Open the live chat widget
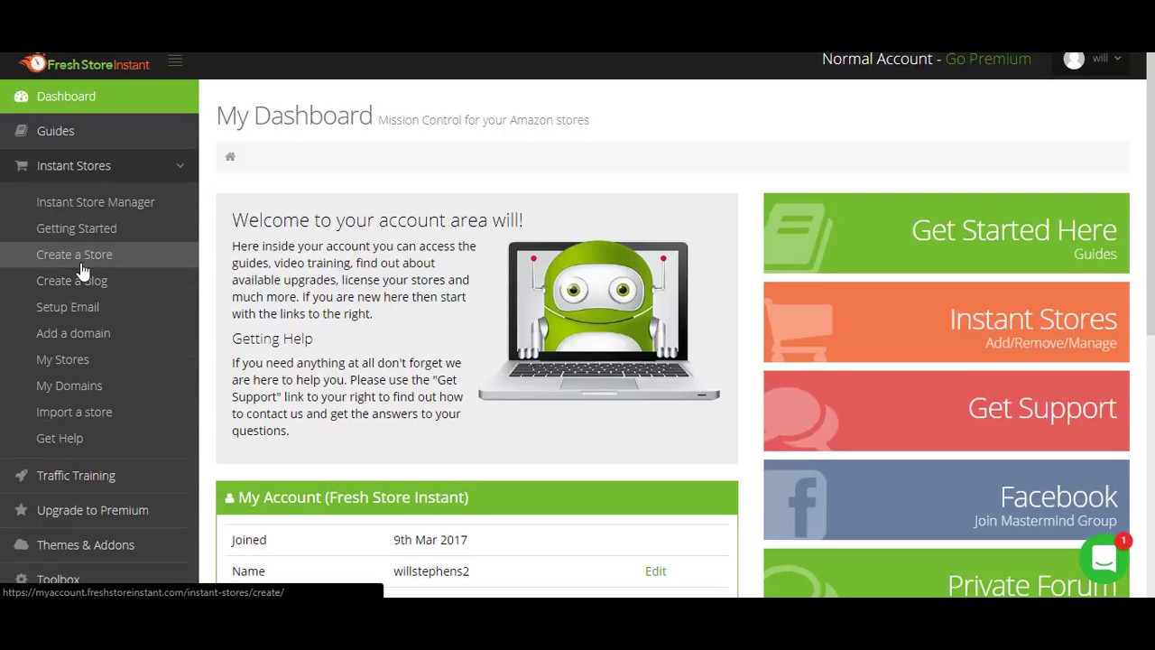This screenshot has width=1155, height=650. click(1104, 559)
